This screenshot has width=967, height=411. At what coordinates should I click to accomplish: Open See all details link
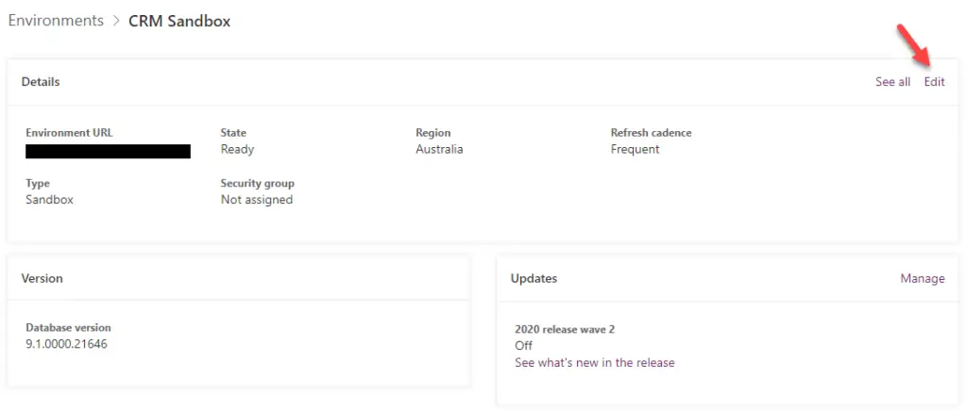[x=892, y=82]
